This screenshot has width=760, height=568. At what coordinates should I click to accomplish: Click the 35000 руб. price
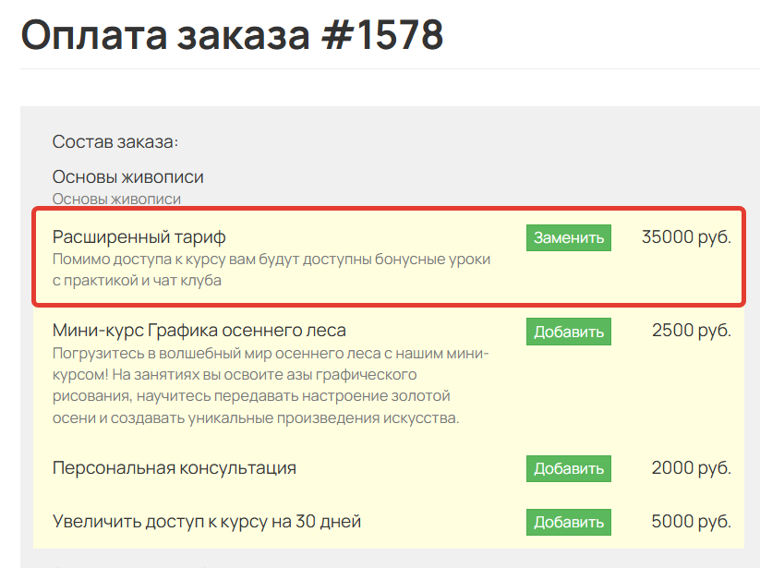pyautogui.click(x=686, y=237)
